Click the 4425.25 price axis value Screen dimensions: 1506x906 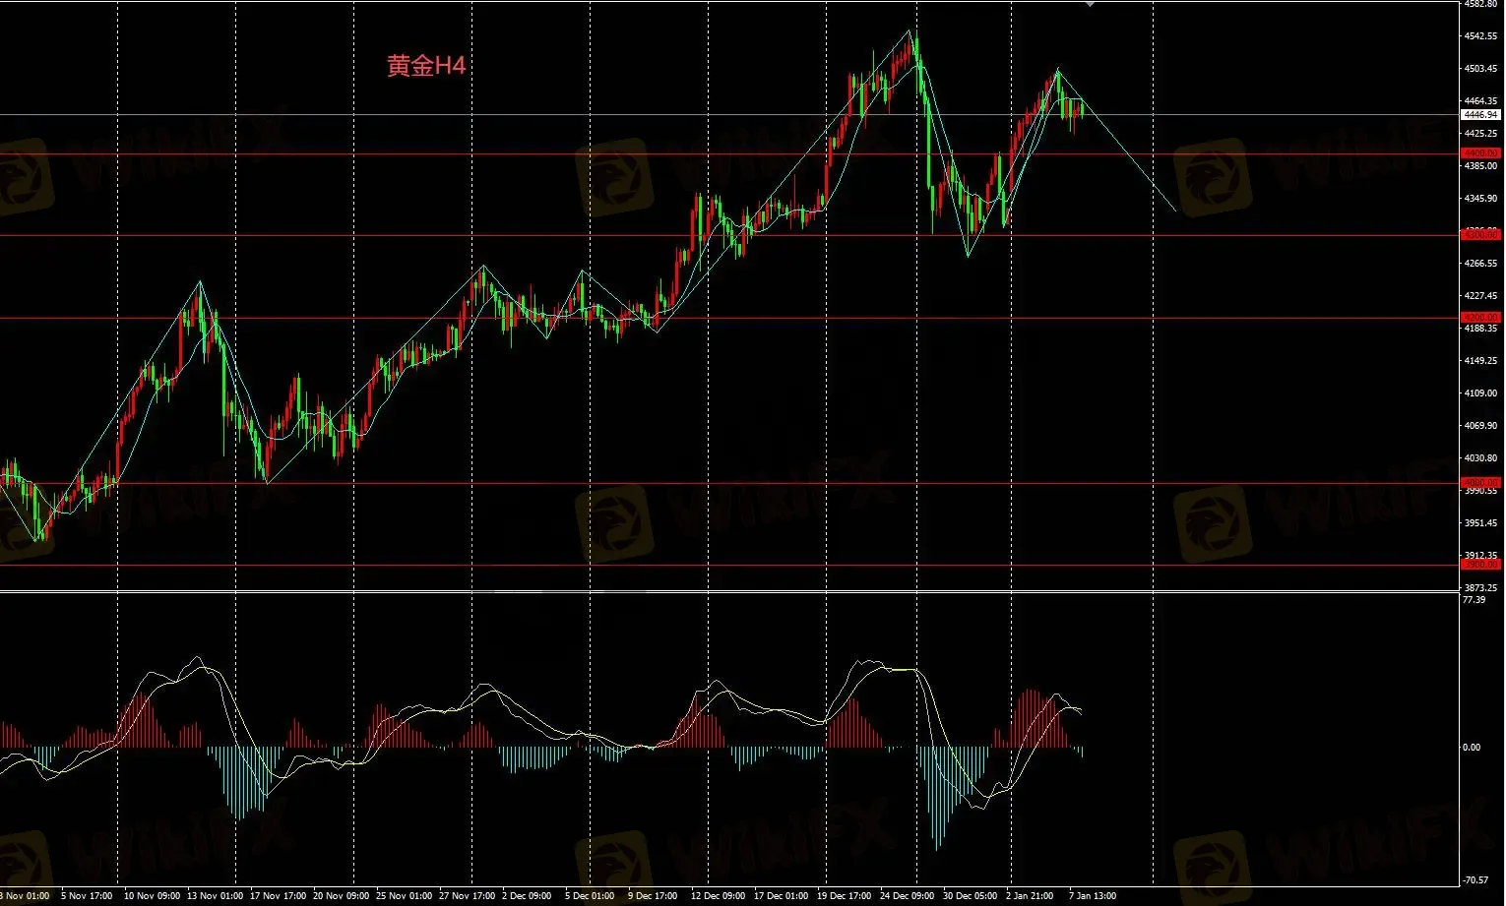[x=1480, y=134]
